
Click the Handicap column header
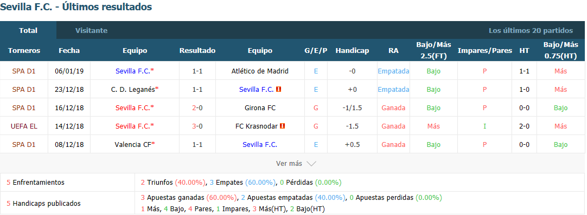point(352,51)
